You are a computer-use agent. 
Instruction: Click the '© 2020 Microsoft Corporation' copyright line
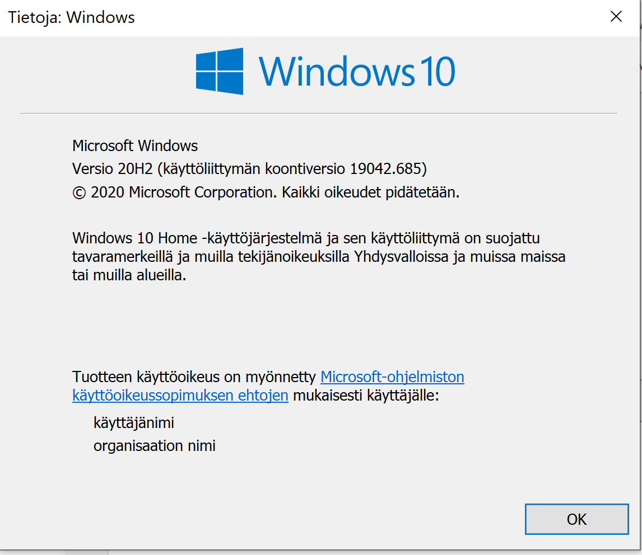pyautogui.click(x=266, y=192)
